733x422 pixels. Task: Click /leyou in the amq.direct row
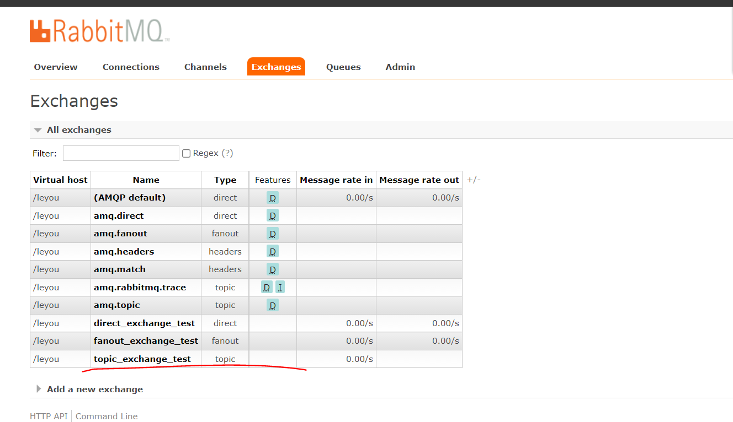coord(46,216)
